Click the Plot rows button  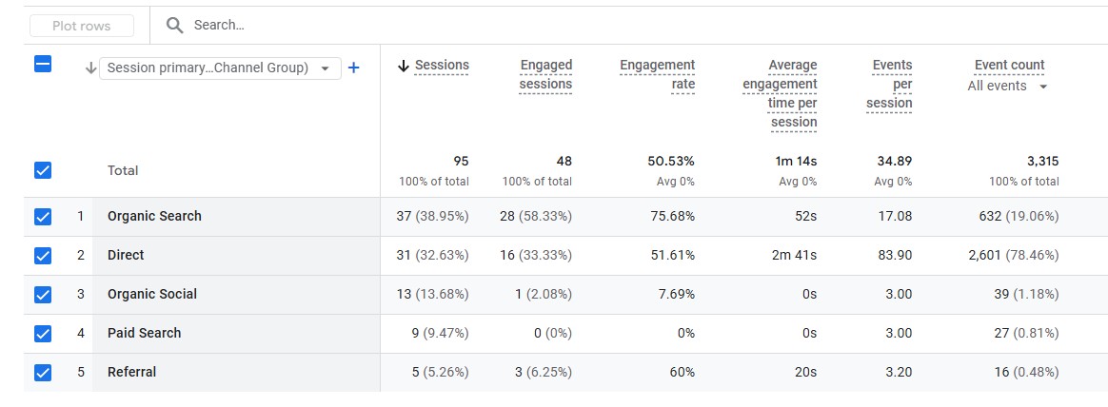81,26
